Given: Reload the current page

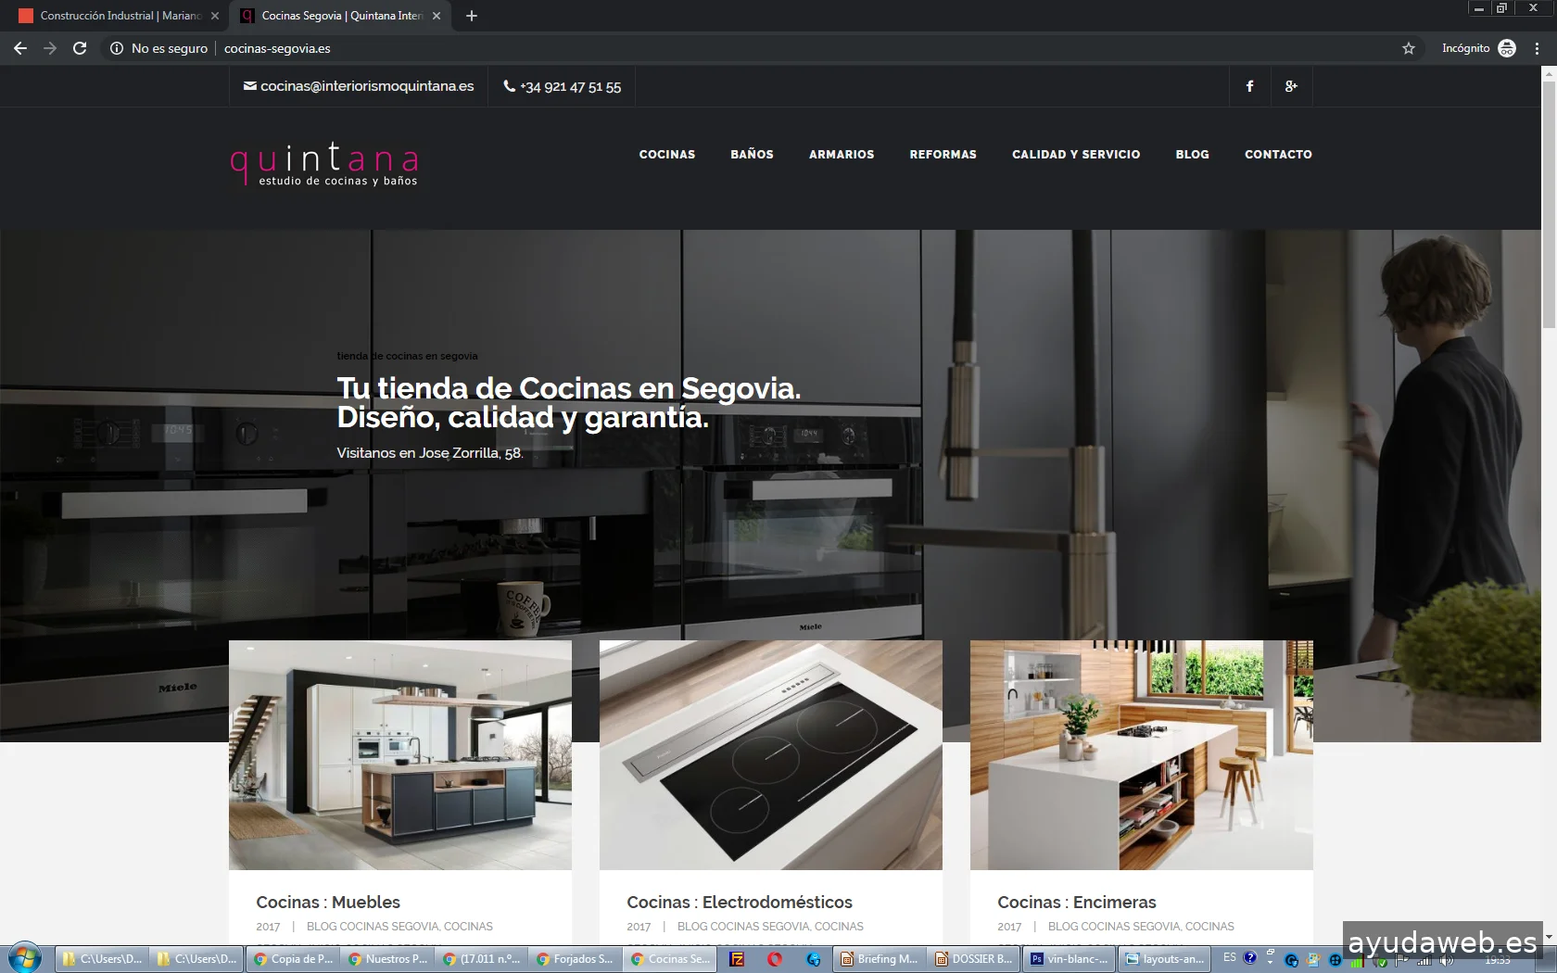Looking at the screenshot, I should (80, 48).
